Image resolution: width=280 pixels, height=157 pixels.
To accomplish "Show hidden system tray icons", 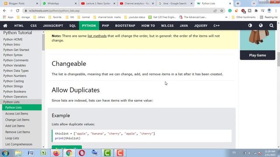I will (x=240, y=153).
